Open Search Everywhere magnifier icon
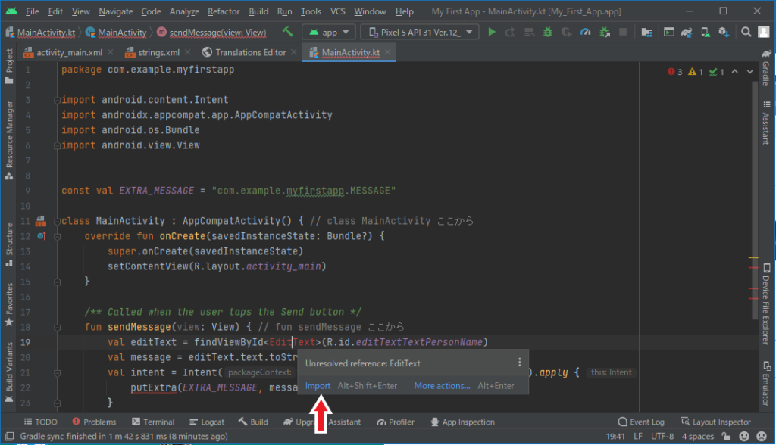 pyautogui.click(x=746, y=32)
